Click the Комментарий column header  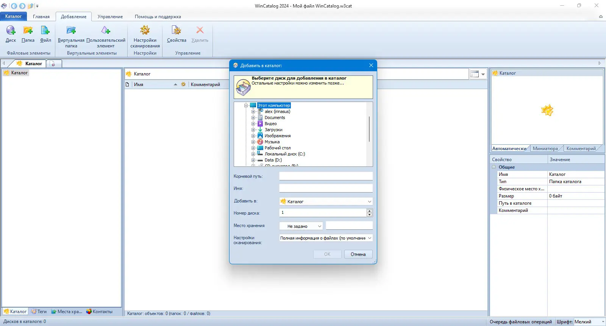pos(205,85)
